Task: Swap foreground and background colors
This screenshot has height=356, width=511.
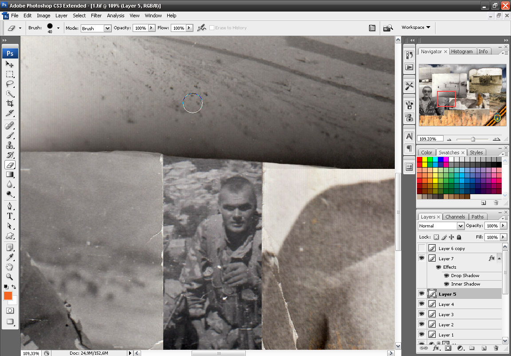Action: click(14, 287)
